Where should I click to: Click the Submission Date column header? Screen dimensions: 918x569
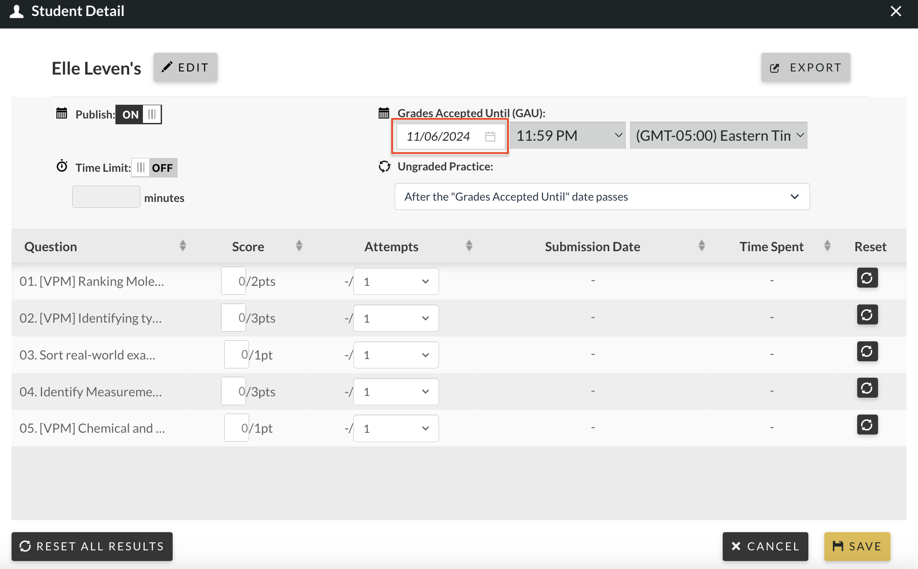click(593, 247)
